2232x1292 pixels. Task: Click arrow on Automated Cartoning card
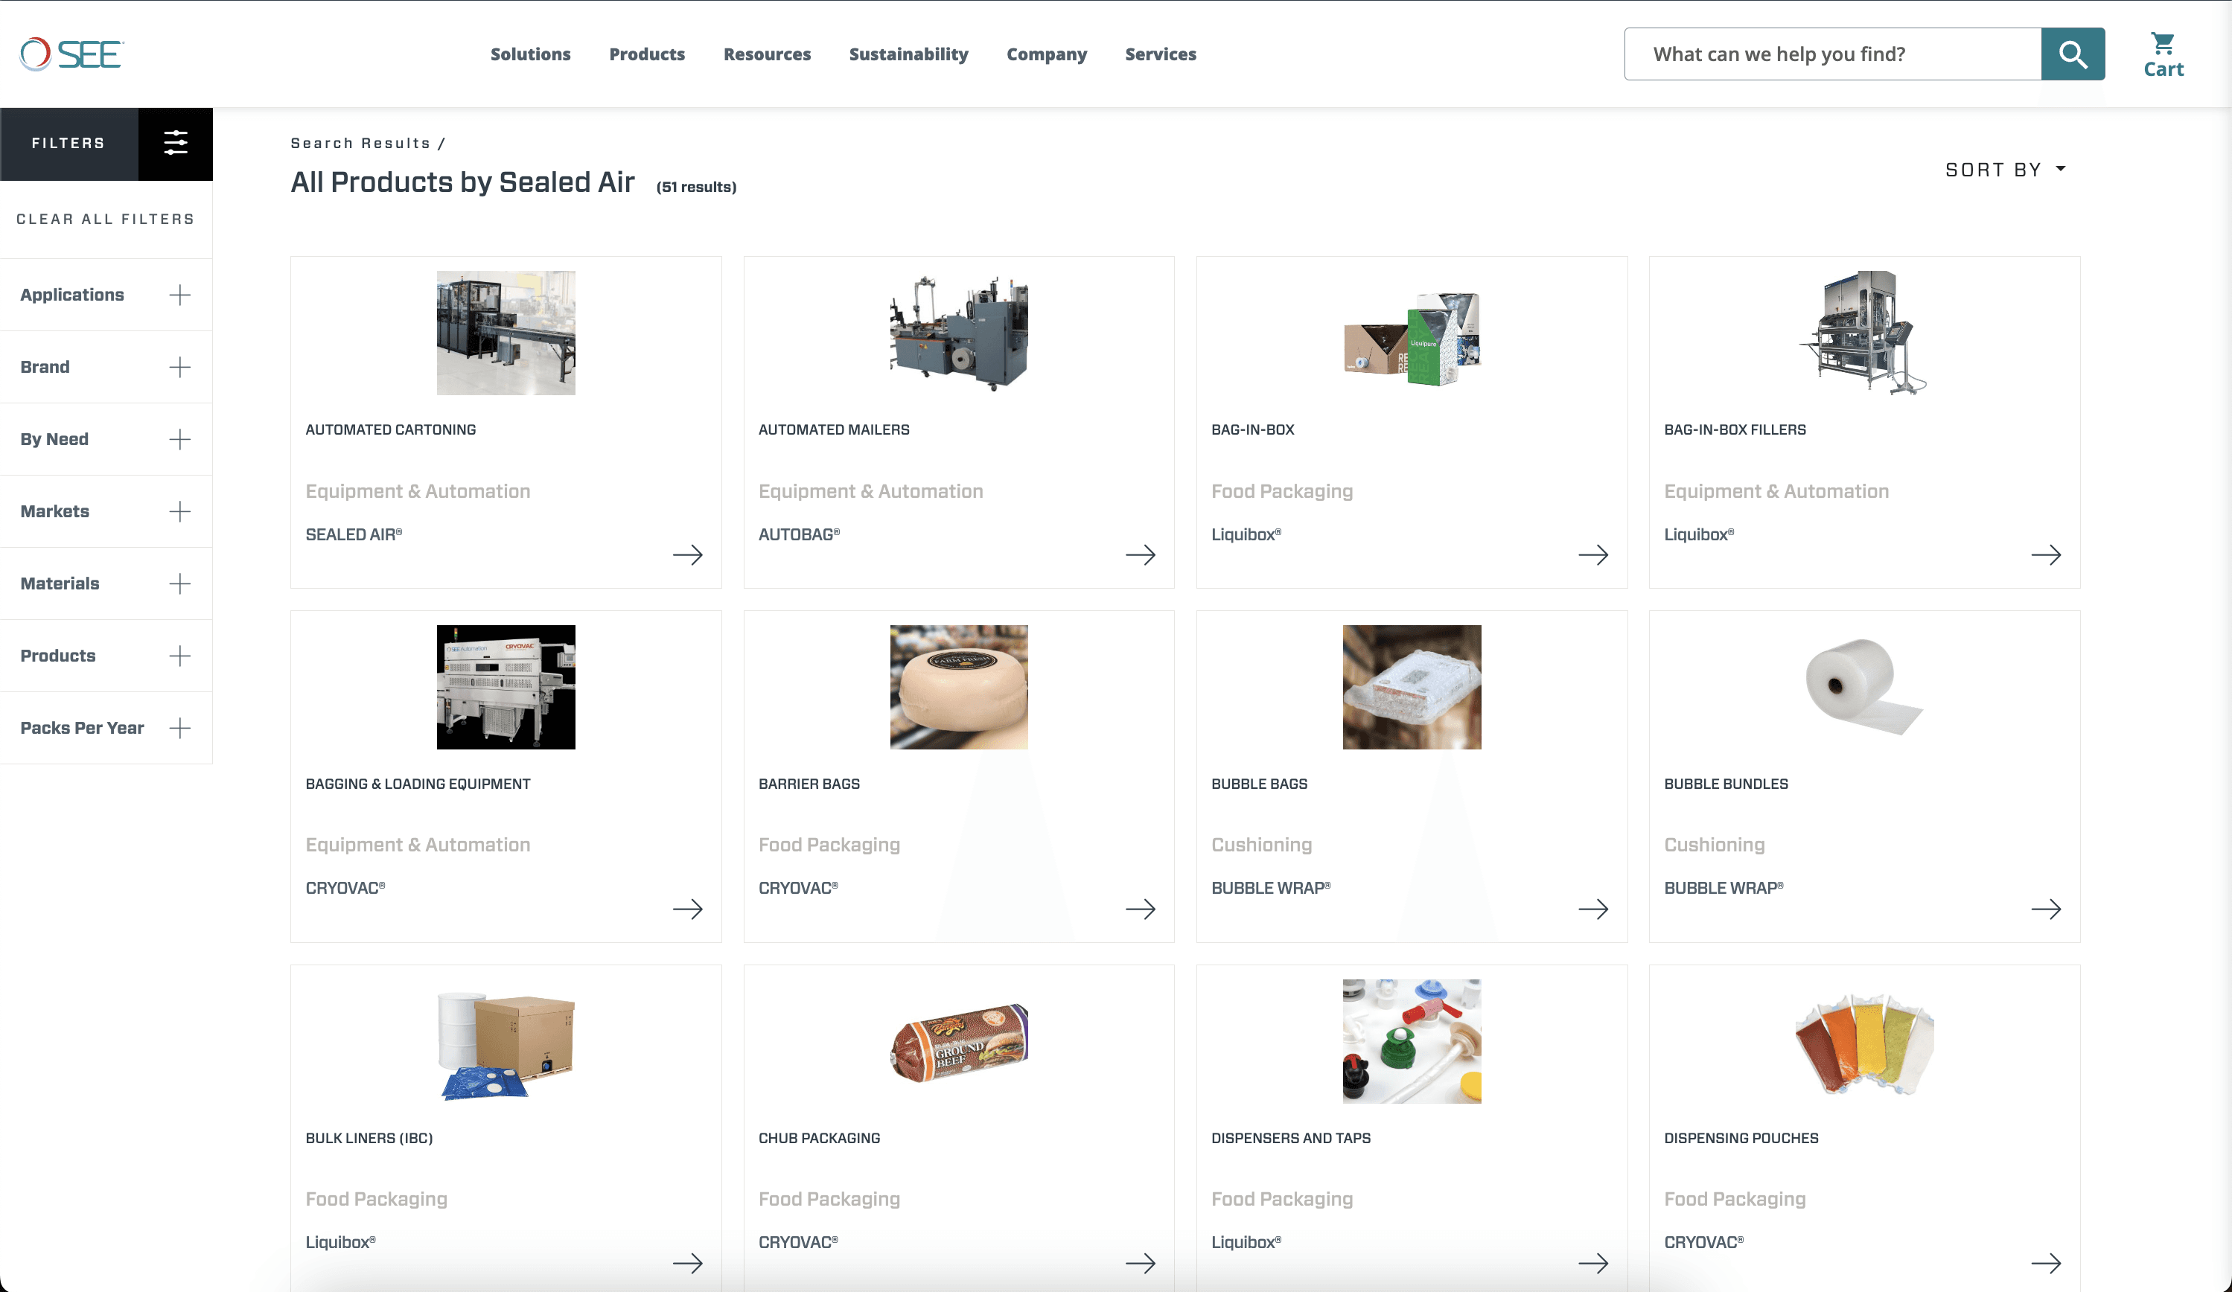[687, 555]
